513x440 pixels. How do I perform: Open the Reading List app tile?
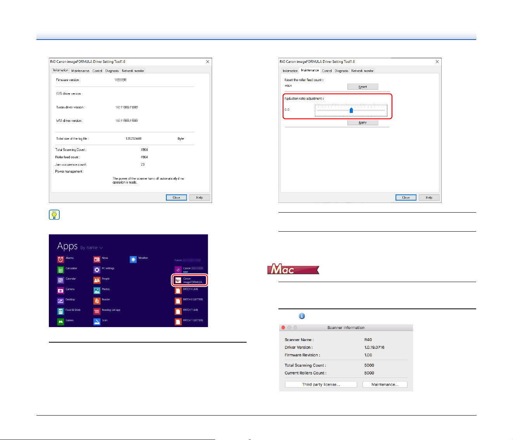[97, 312]
